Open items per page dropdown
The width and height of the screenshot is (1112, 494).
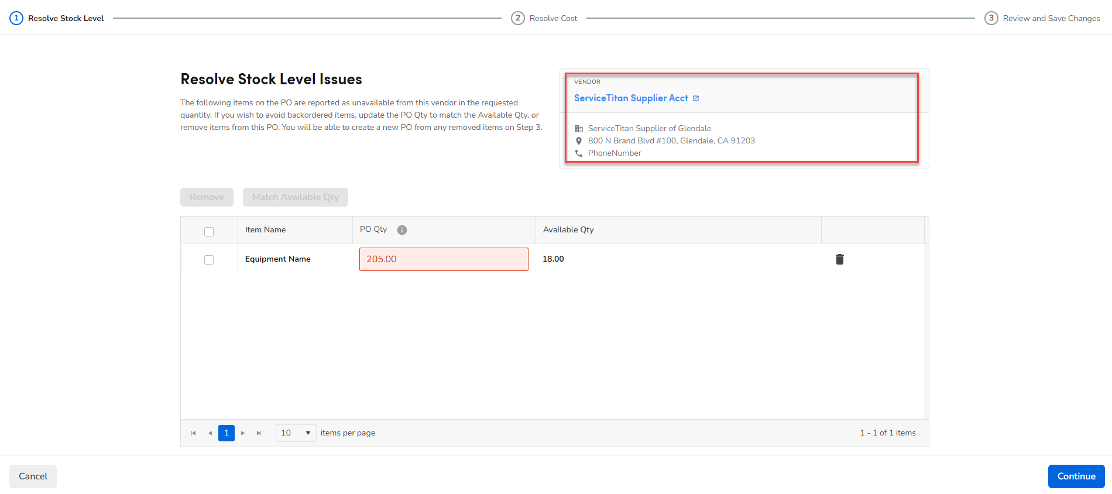[x=296, y=433]
